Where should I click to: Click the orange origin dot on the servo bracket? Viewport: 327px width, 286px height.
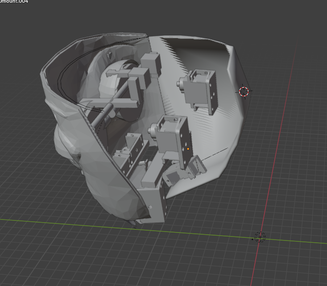(188, 149)
